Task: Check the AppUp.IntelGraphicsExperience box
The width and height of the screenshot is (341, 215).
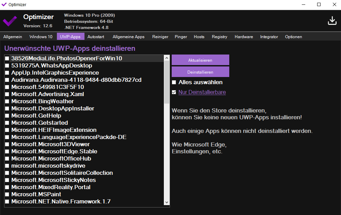Action: pyautogui.click(x=7, y=73)
